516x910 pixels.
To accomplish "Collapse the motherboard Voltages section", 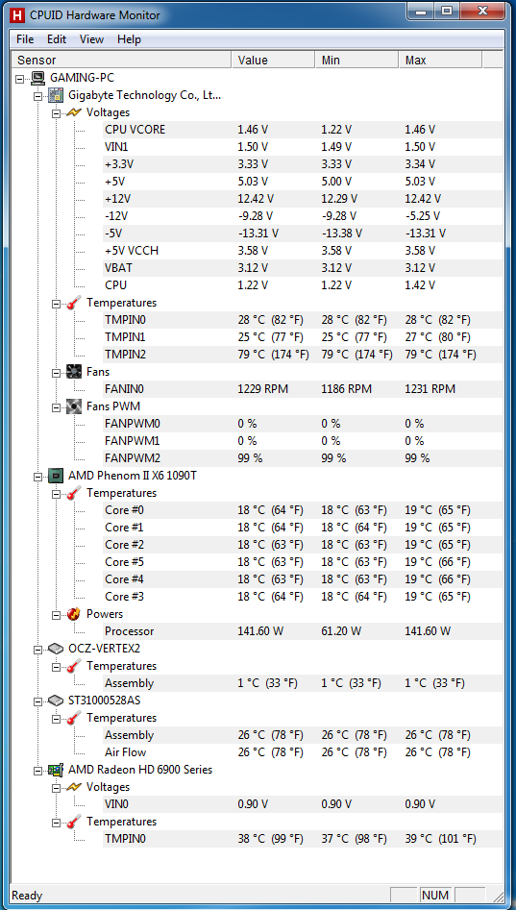I will [57, 112].
